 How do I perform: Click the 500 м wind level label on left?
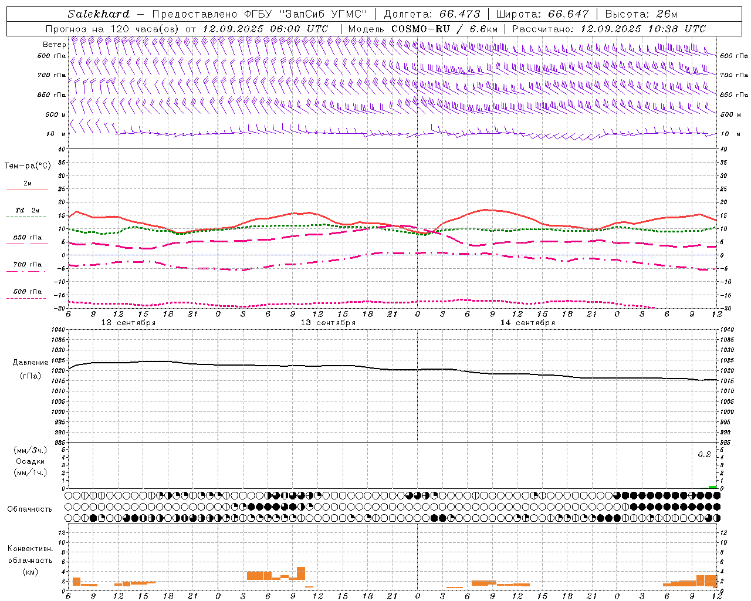tap(55, 114)
